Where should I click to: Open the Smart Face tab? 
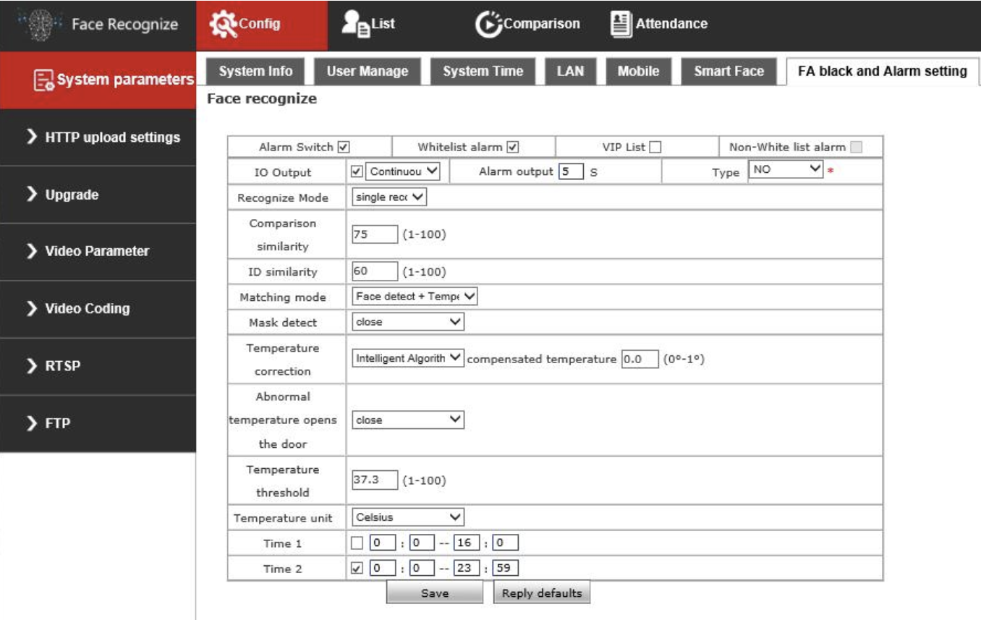[x=728, y=71]
